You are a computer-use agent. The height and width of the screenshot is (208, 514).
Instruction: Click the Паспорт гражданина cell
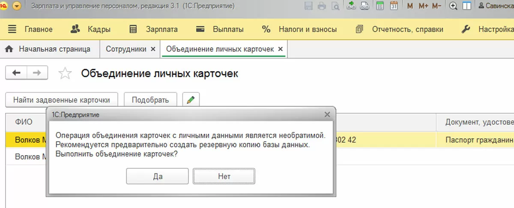point(475,140)
